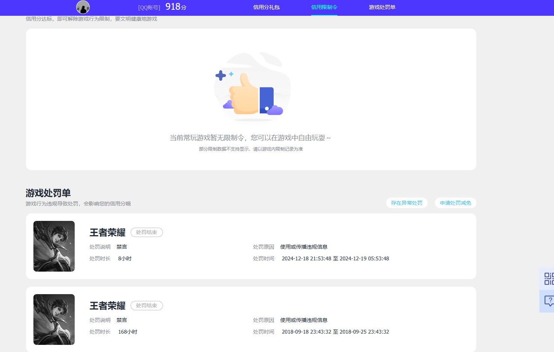Click 使用或传播违规信息 reason of 2024 penalty

point(304,247)
